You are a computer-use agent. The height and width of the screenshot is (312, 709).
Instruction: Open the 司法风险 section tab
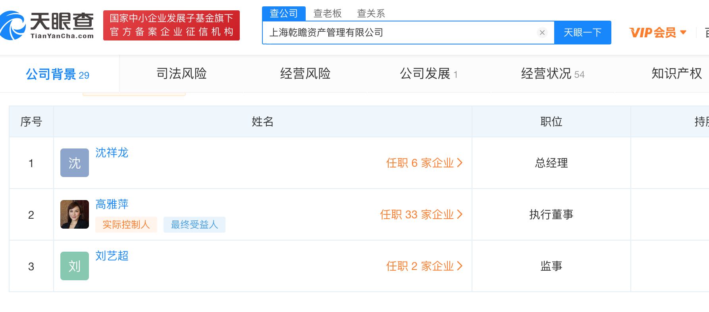point(181,74)
